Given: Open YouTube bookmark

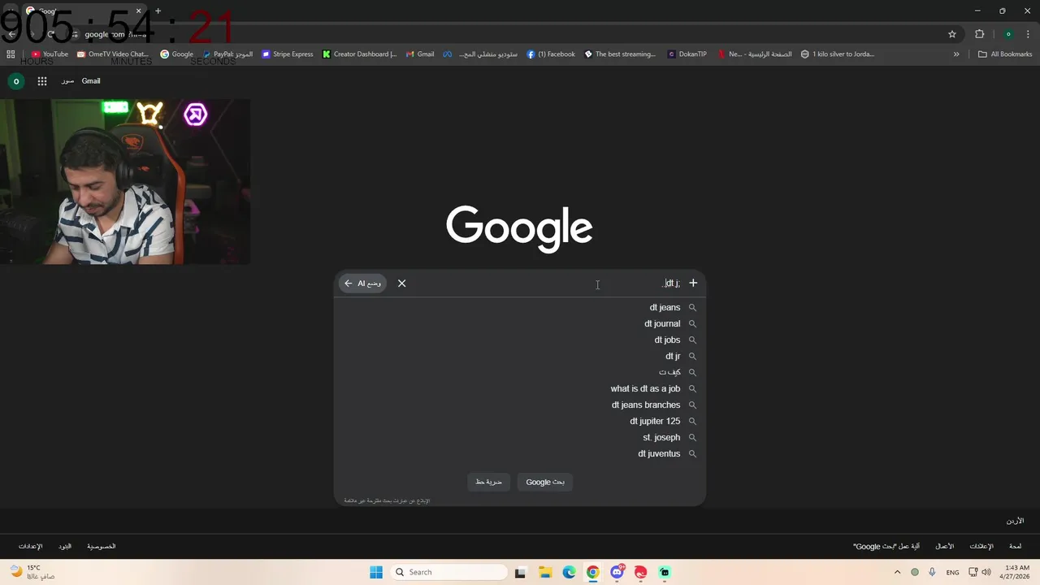Looking at the screenshot, I should 50,54.
